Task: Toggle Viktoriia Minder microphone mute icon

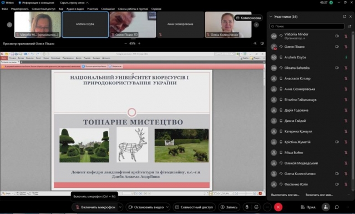Action: pos(346,36)
